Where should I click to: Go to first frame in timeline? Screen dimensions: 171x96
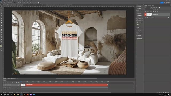pos(4,82)
